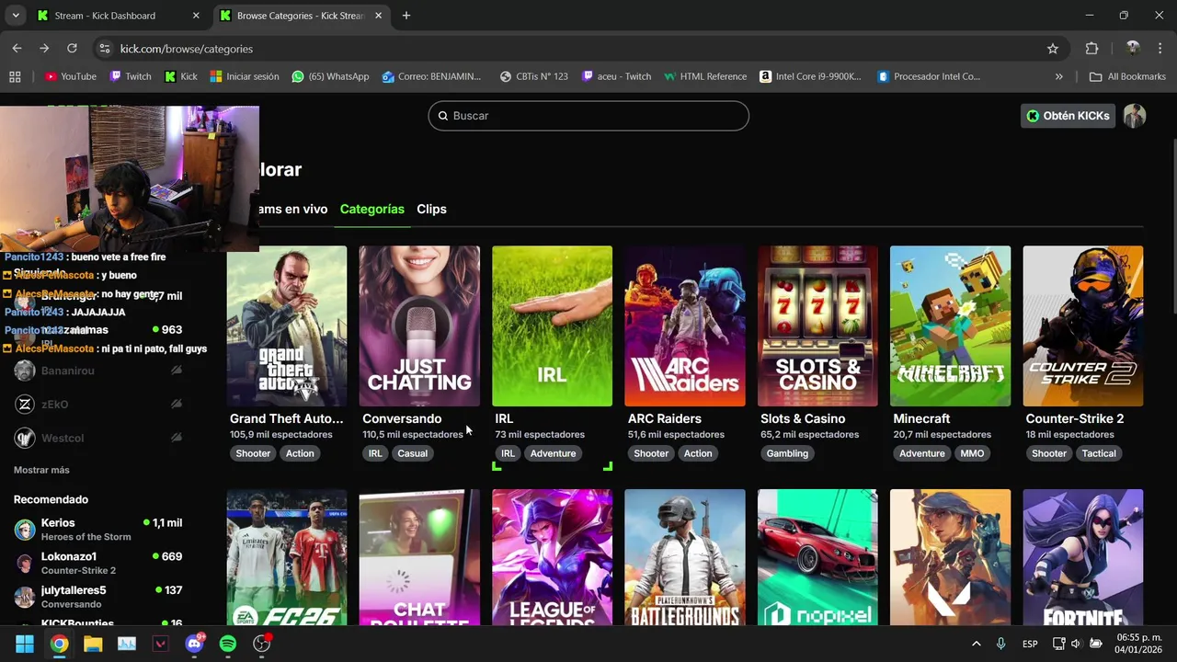Image resolution: width=1177 pixels, height=662 pixels.
Task: Click the IRL category title text
Action: 504,418
